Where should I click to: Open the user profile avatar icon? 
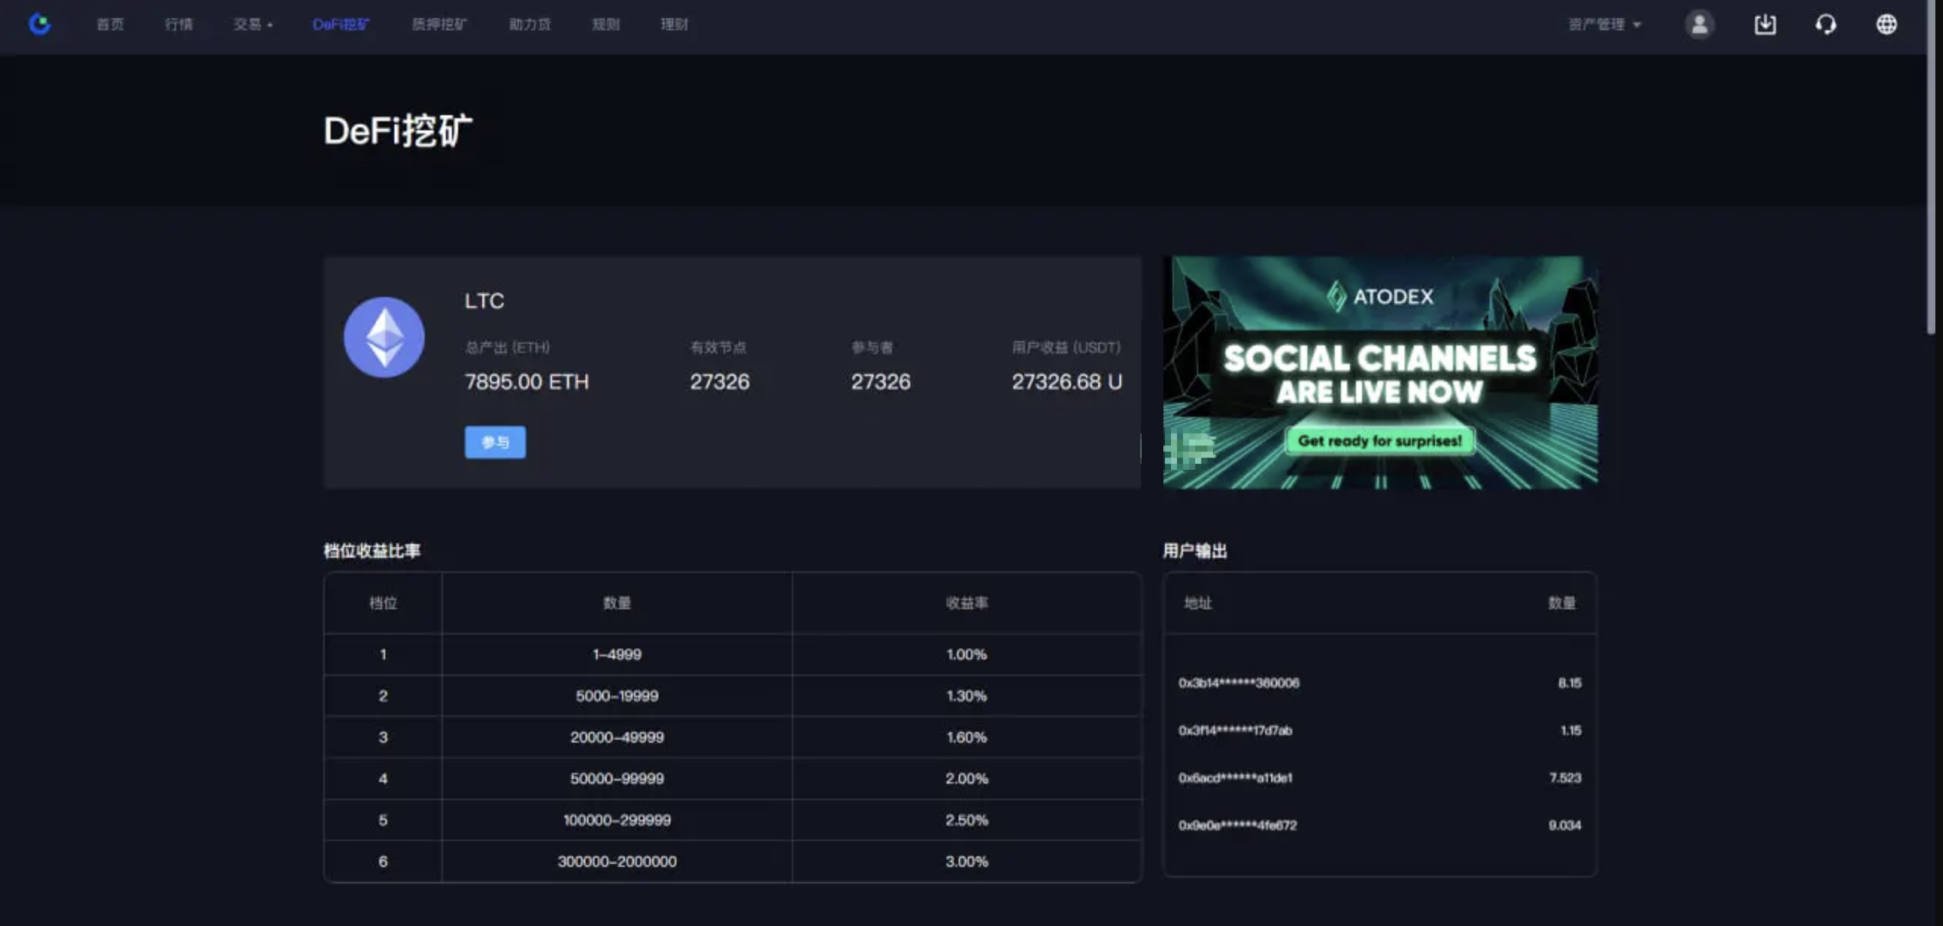point(1700,24)
